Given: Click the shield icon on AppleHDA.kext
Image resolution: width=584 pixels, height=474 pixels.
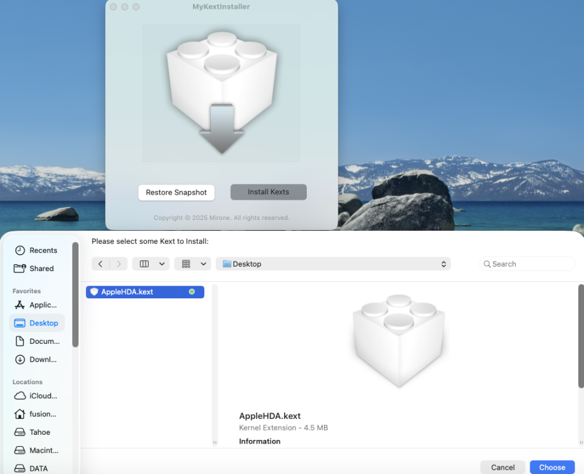Looking at the screenshot, I should coord(94,292).
